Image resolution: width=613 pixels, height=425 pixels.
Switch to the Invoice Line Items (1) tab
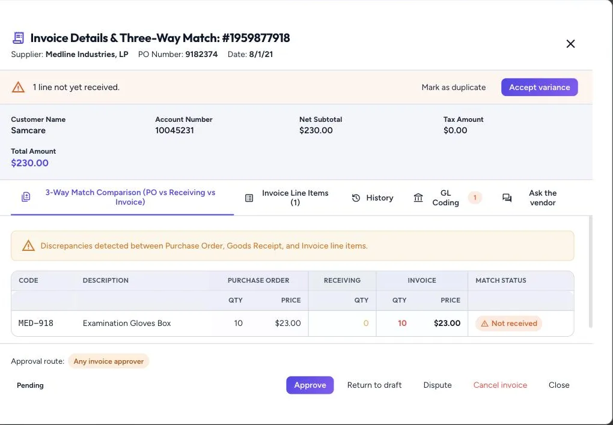tap(287, 197)
